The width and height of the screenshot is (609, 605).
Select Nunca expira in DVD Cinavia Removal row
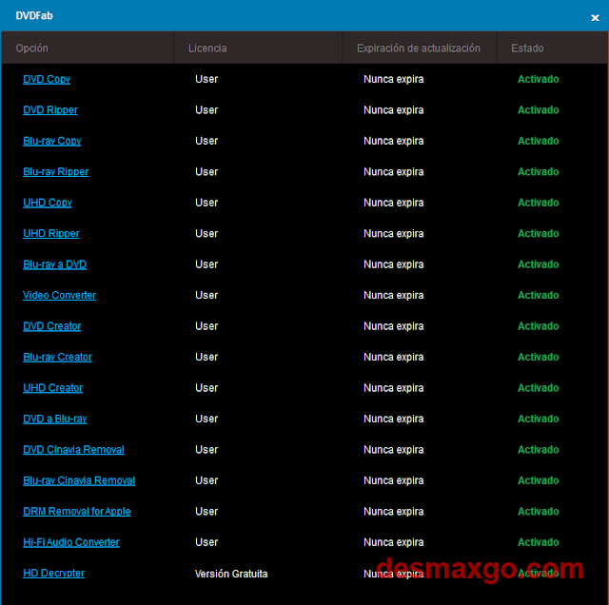tap(393, 450)
